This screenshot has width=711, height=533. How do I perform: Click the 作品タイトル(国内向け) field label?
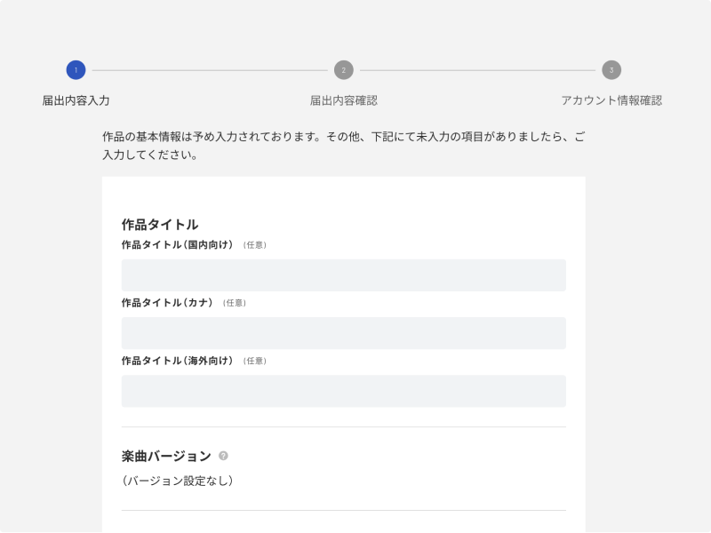[177, 244]
